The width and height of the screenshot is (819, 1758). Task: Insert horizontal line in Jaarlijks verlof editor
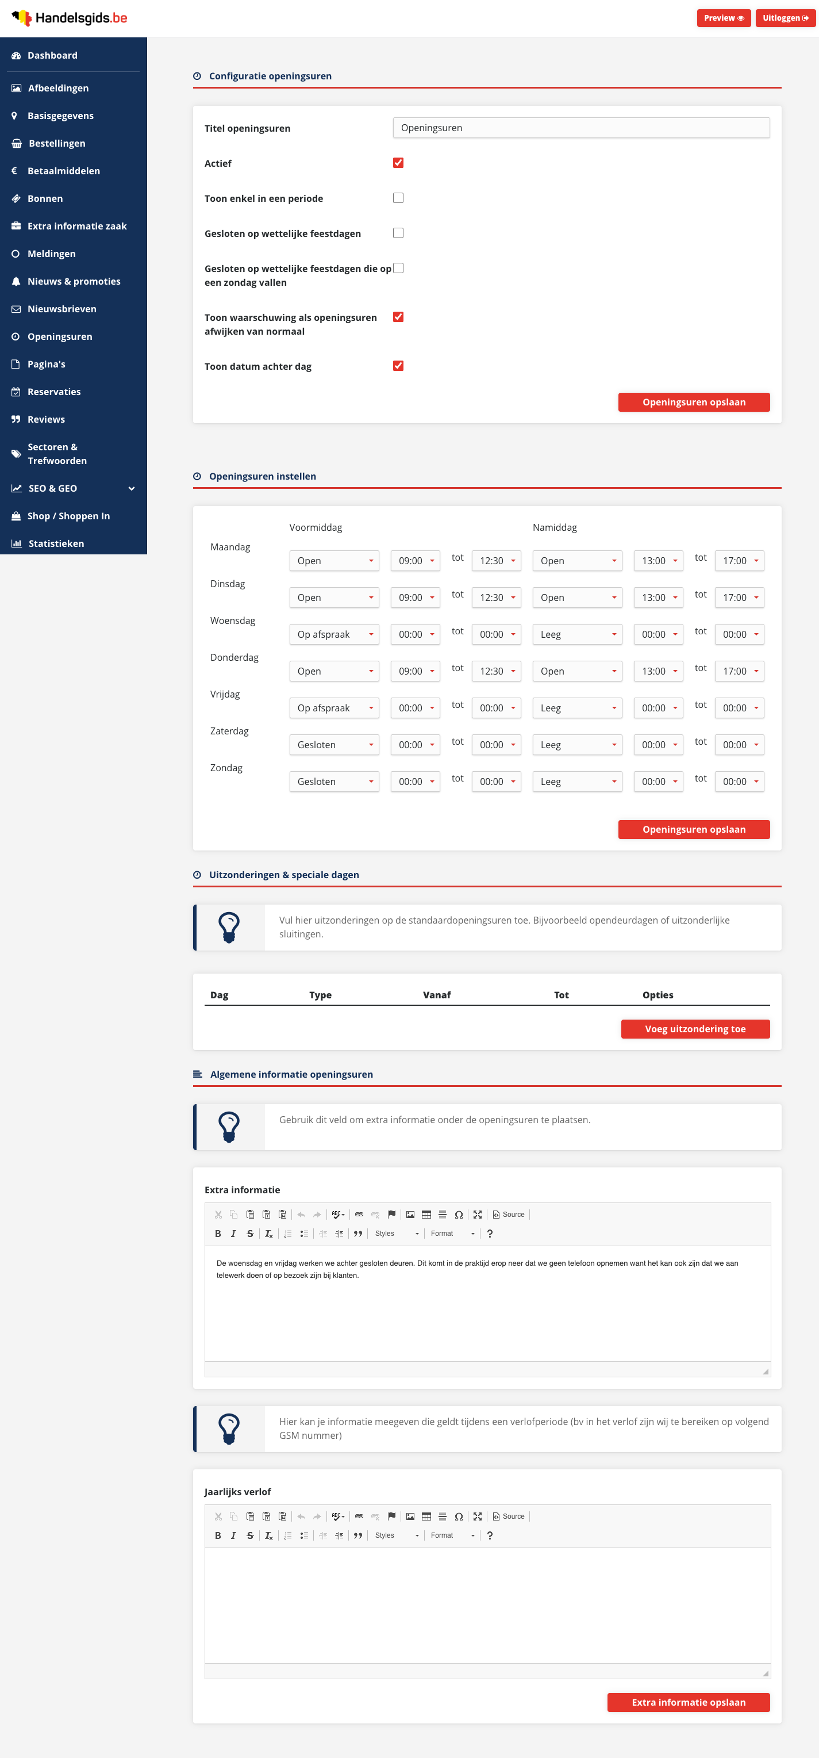pyautogui.click(x=443, y=1516)
